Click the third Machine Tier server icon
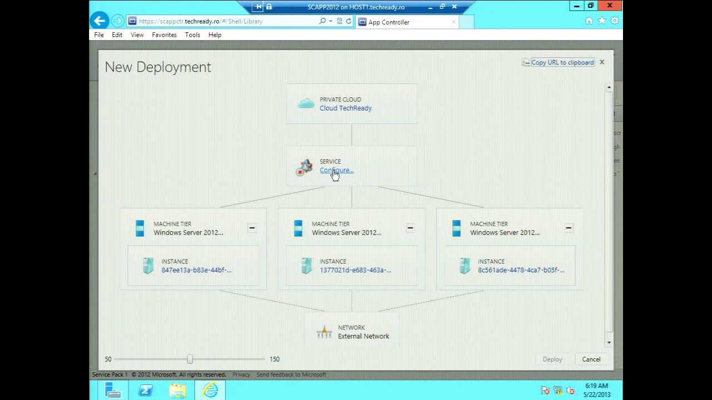This screenshot has width=712, height=400. click(x=456, y=228)
